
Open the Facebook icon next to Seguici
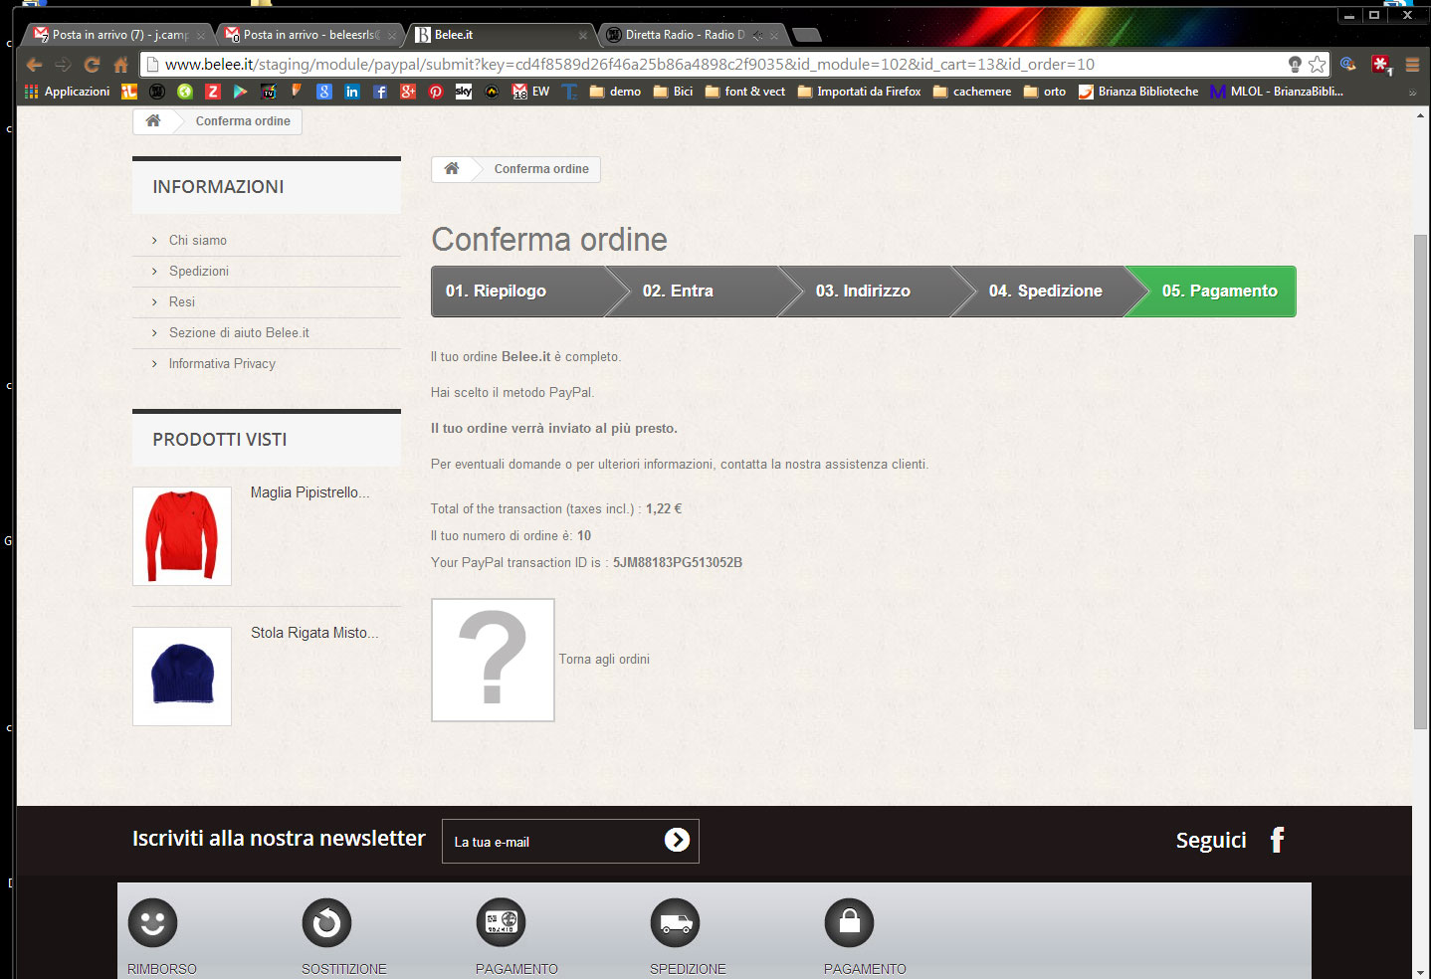[1278, 841]
